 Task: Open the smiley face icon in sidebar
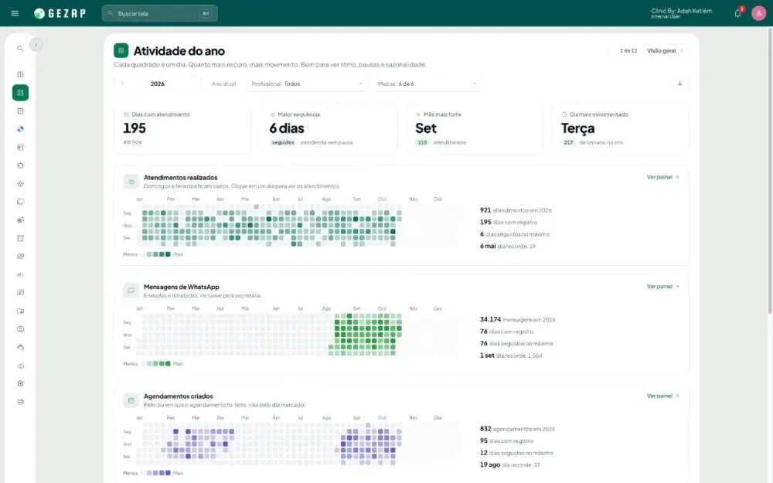(x=20, y=329)
